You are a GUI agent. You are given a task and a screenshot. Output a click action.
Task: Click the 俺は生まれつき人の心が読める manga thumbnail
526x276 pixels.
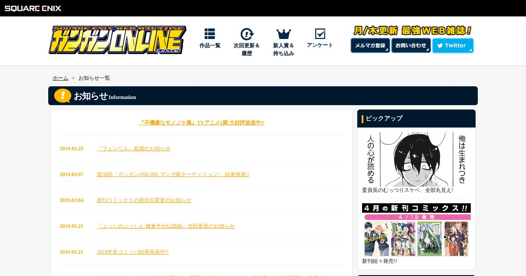pyautogui.click(x=416, y=159)
